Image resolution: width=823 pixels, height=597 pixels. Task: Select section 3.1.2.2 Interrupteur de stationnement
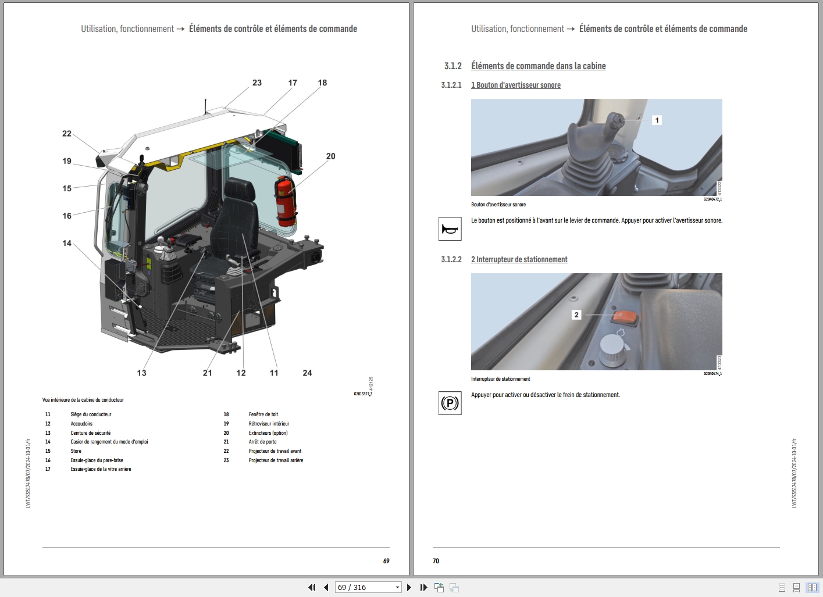pos(519,259)
